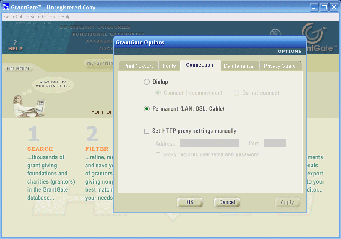Confirm options with OK button
This screenshot has height=239, width=341.
click(190, 202)
